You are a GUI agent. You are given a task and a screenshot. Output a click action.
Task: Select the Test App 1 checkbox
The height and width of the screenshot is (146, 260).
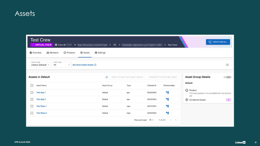click(x=32, y=93)
